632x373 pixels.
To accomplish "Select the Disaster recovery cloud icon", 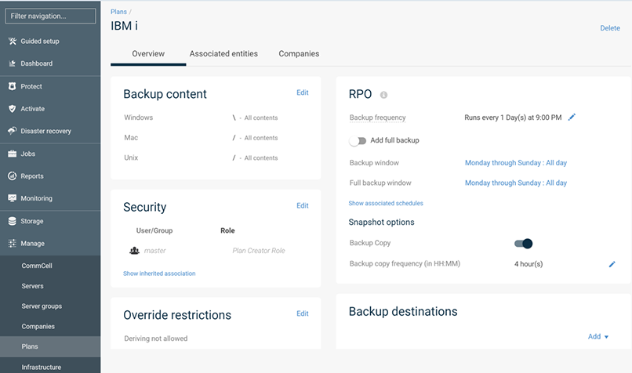I will pyautogui.click(x=12, y=131).
